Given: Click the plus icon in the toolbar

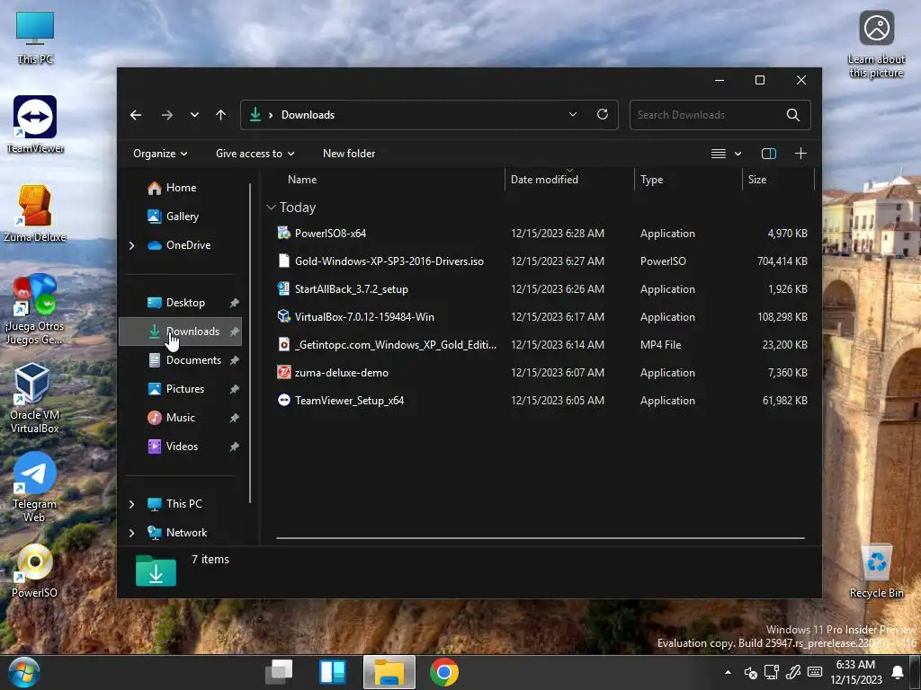Looking at the screenshot, I should point(800,154).
